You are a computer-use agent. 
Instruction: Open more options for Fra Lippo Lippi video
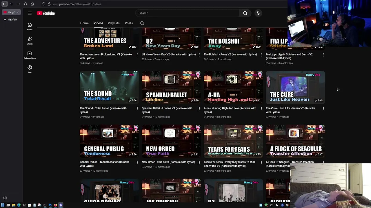coord(323,55)
